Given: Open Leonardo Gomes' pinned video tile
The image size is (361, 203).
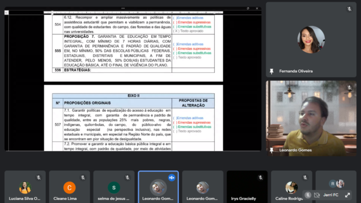Looking at the screenshot, I should 311,118.
